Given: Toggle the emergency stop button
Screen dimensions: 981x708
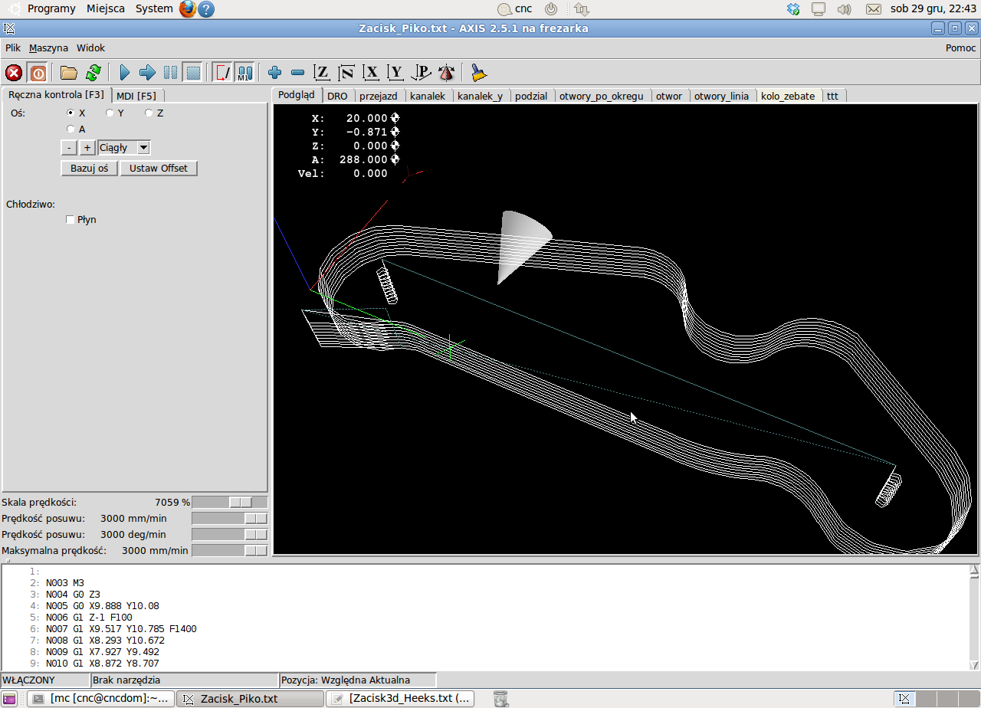Looking at the screenshot, I should (x=14, y=73).
